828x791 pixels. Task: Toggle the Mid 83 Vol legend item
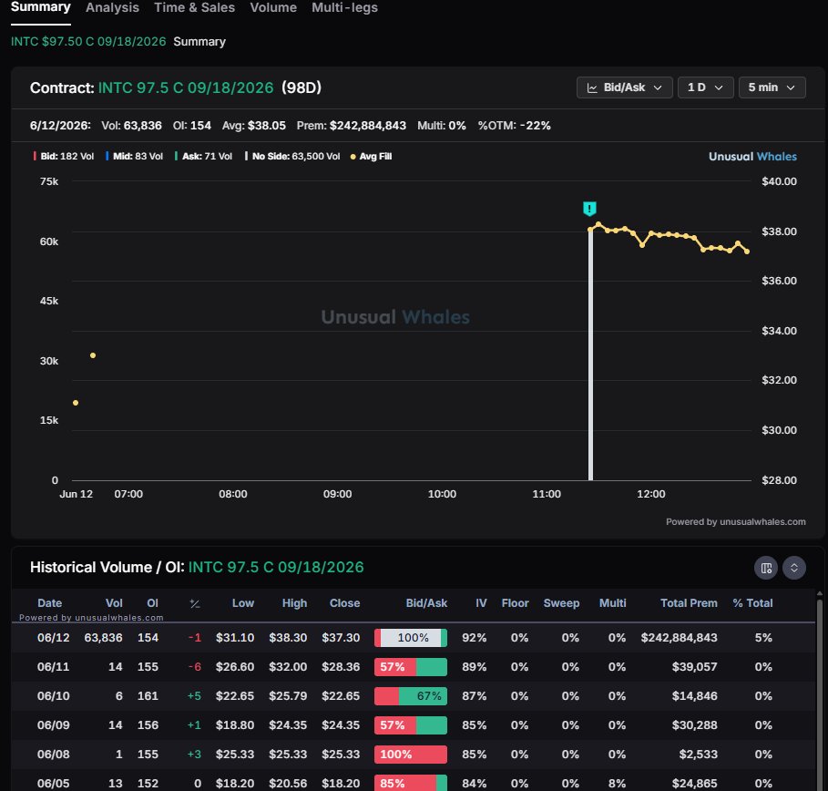pos(134,157)
